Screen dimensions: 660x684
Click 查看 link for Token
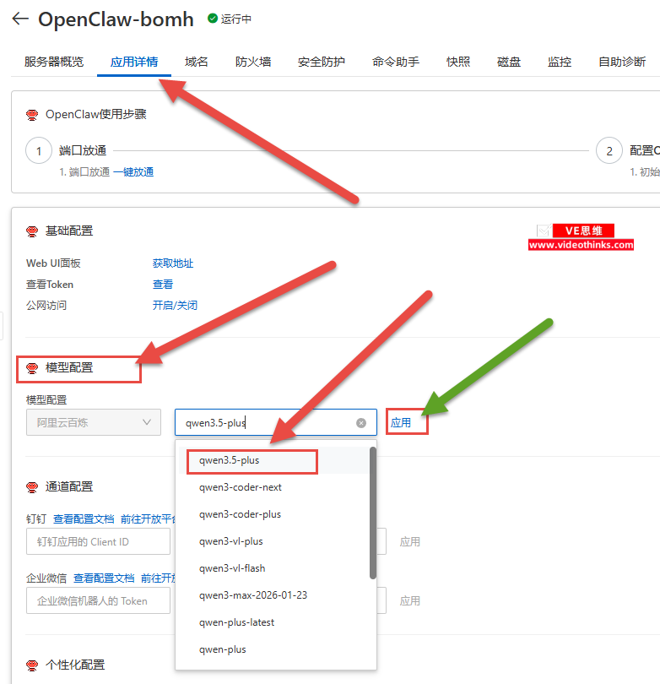(163, 285)
